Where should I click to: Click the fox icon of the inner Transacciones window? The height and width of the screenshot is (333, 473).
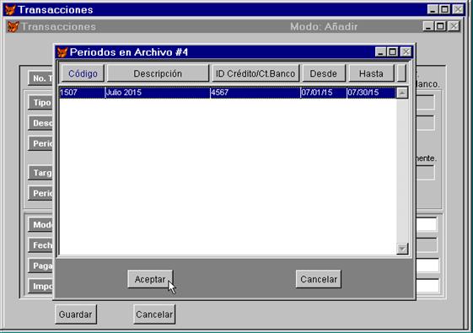click(x=13, y=27)
